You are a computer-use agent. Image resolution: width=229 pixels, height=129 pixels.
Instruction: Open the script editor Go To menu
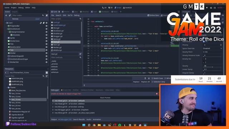(x=70, y=15)
